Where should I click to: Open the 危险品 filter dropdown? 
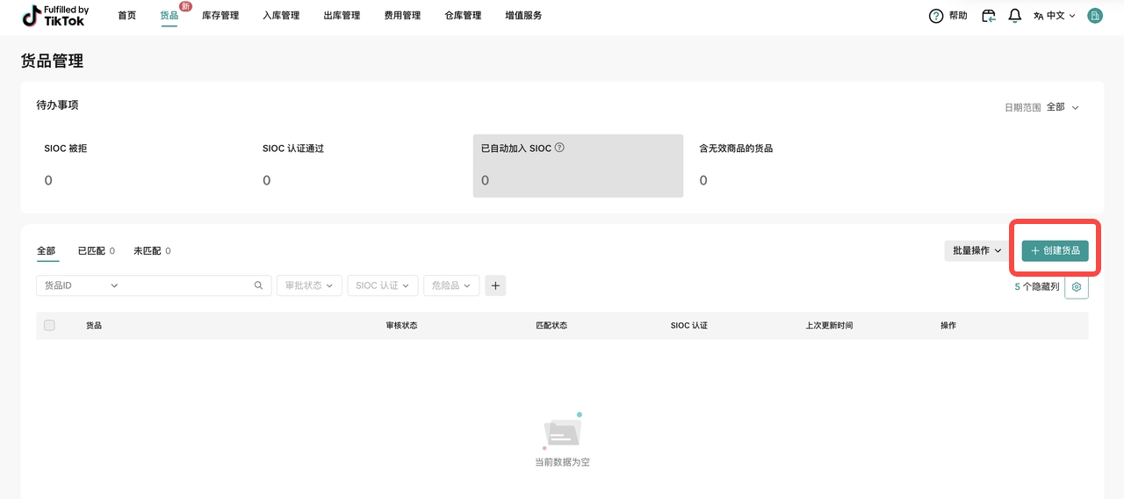point(451,286)
